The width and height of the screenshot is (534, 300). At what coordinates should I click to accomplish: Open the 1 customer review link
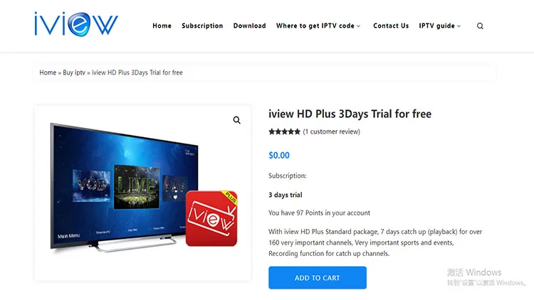click(331, 132)
